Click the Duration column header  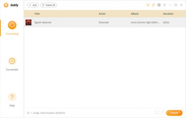tap(168, 14)
